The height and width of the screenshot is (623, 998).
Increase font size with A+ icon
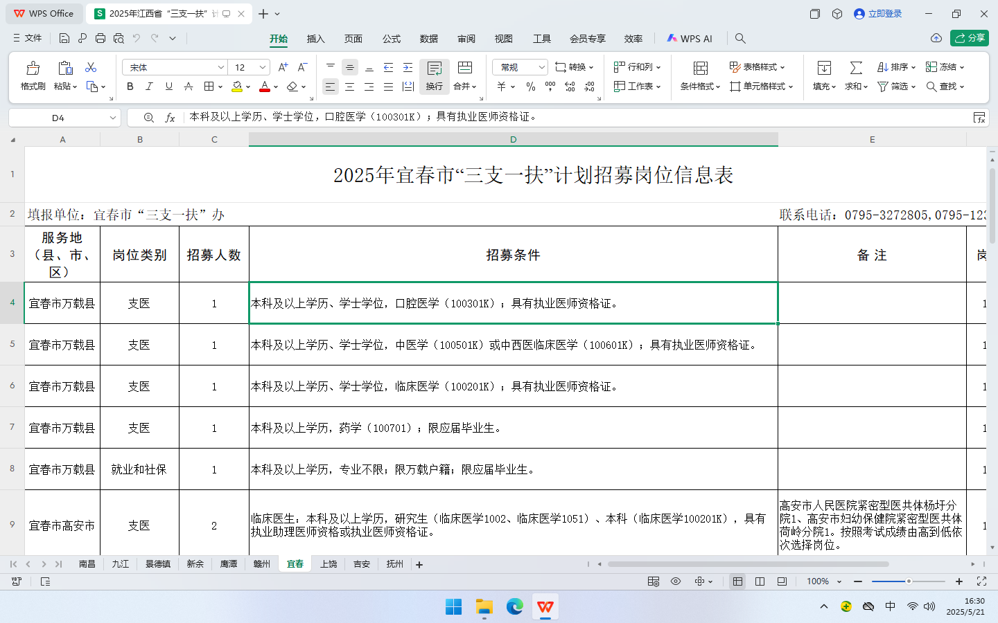coord(283,67)
